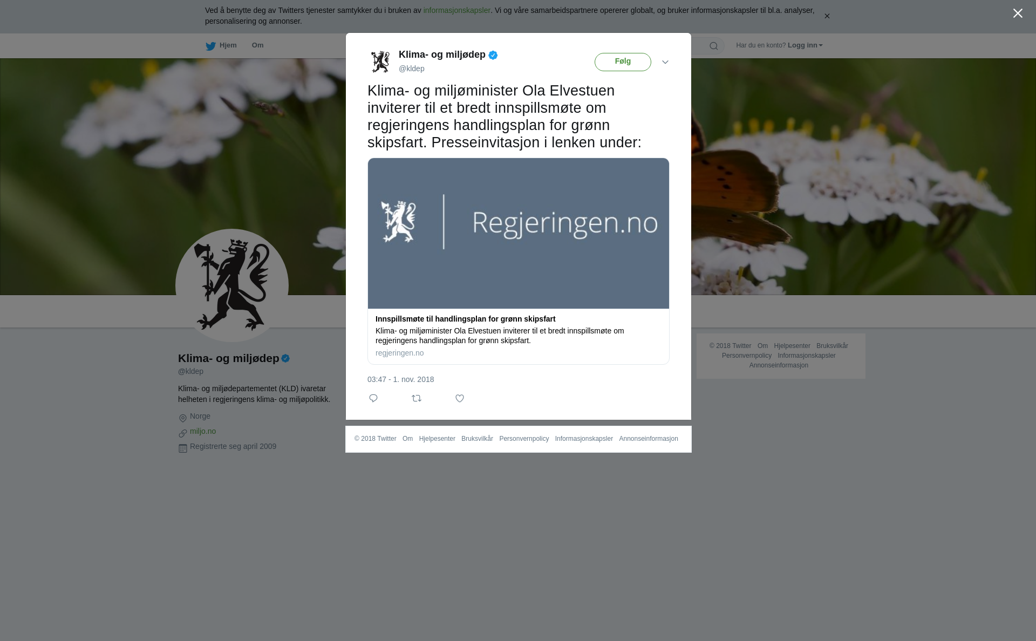Open the large profile picture lion crest
The image size is (1036, 641).
coord(232,285)
